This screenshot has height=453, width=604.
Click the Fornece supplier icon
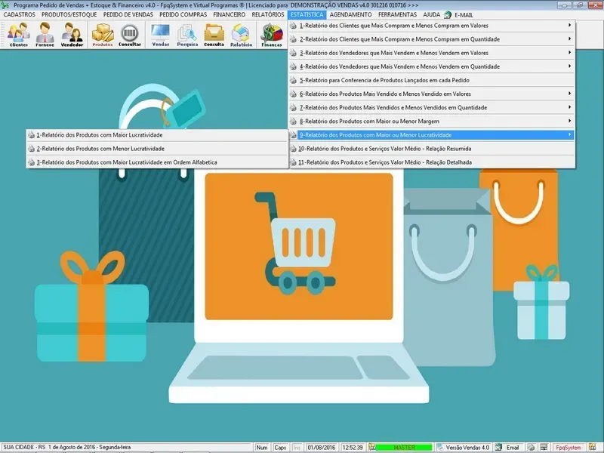click(45, 35)
